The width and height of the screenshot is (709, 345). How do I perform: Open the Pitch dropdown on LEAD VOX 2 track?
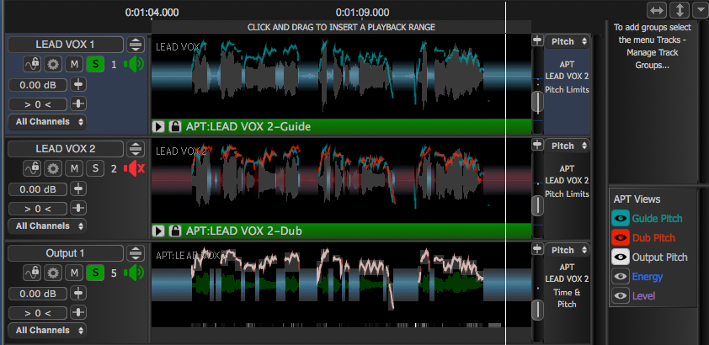pyautogui.click(x=567, y=146)
